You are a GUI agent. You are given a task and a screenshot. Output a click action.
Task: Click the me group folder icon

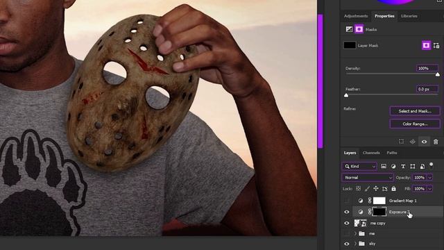[x=361, y=233]
